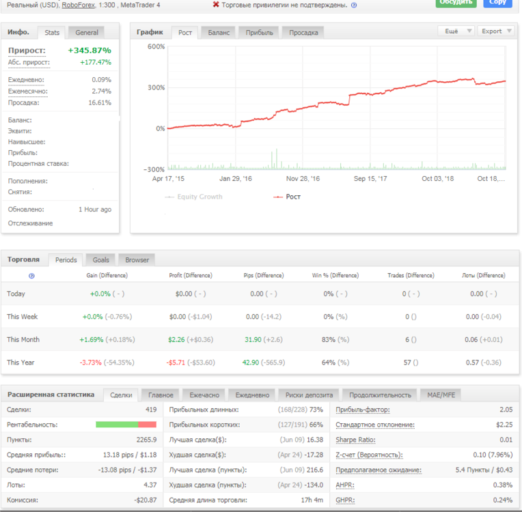Click the 2265.9 Пункты value
The width and height of the screenshot is (522, 512).
pos(146,440)
